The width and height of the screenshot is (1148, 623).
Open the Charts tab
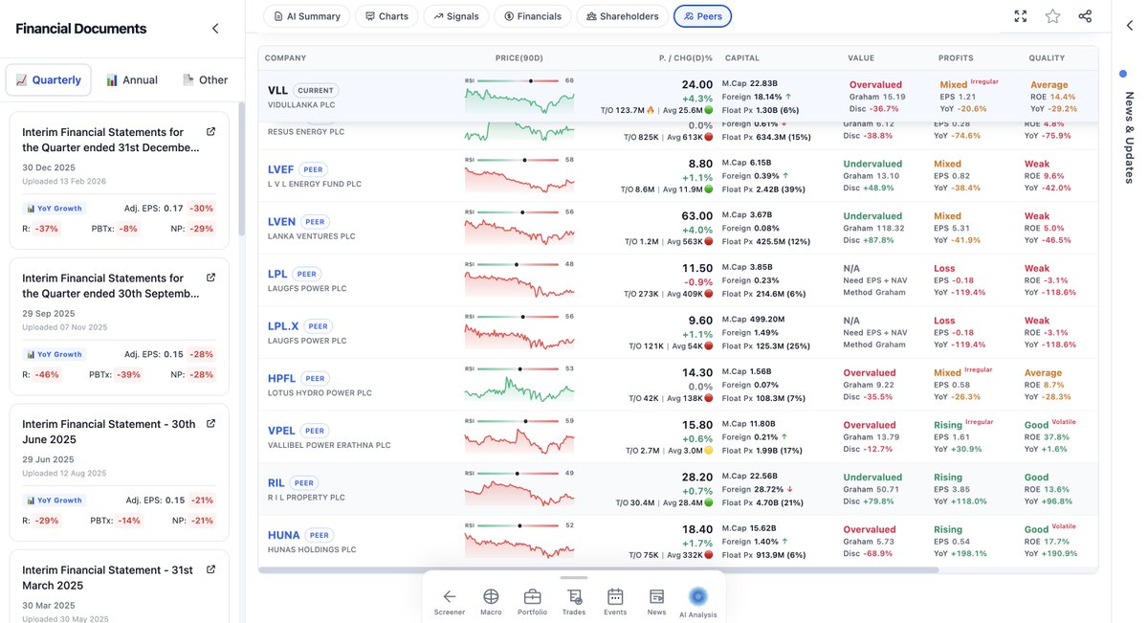point(386,16)
